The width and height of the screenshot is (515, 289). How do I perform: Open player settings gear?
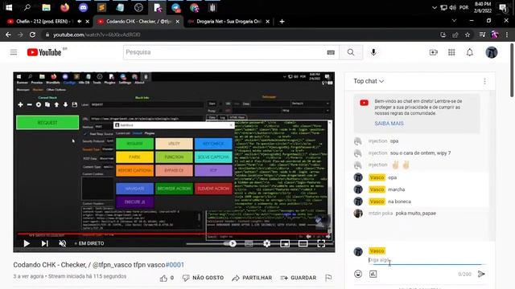[x=266, y=243]
